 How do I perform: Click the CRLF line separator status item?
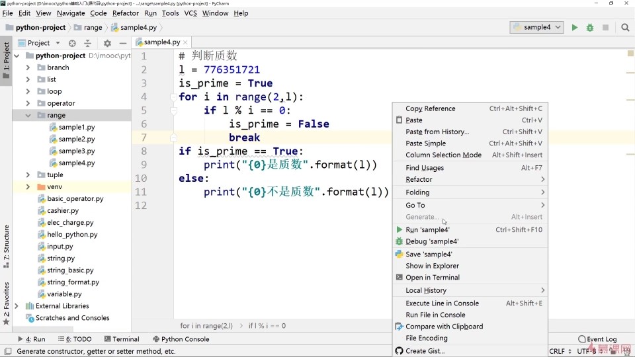click(560, 351)
